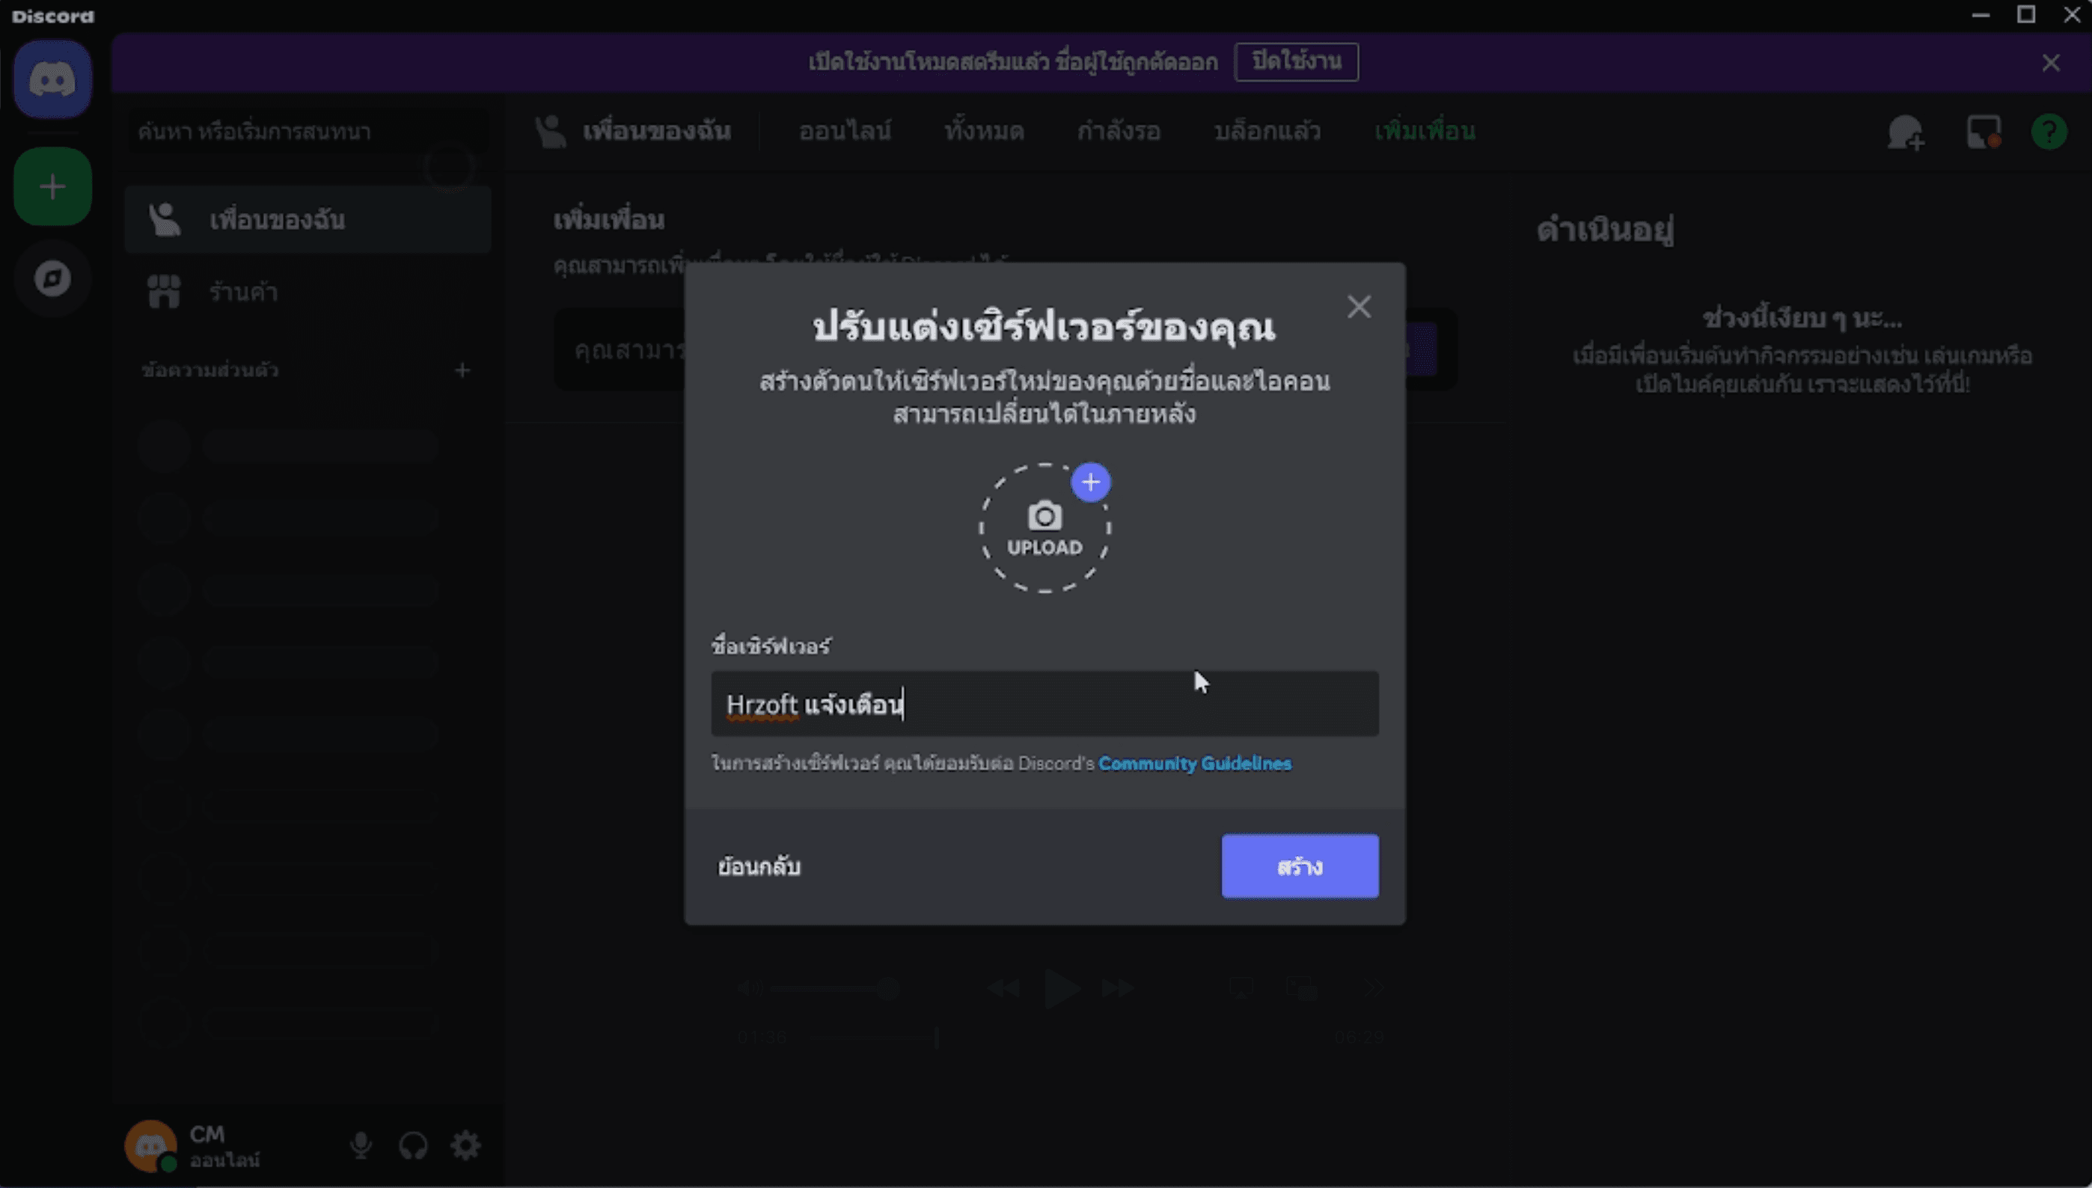The width and height of the screenshot is (2092, 1188).
Task: Deafen audio with the headphone control
Action: click(x=414, y=1144)
